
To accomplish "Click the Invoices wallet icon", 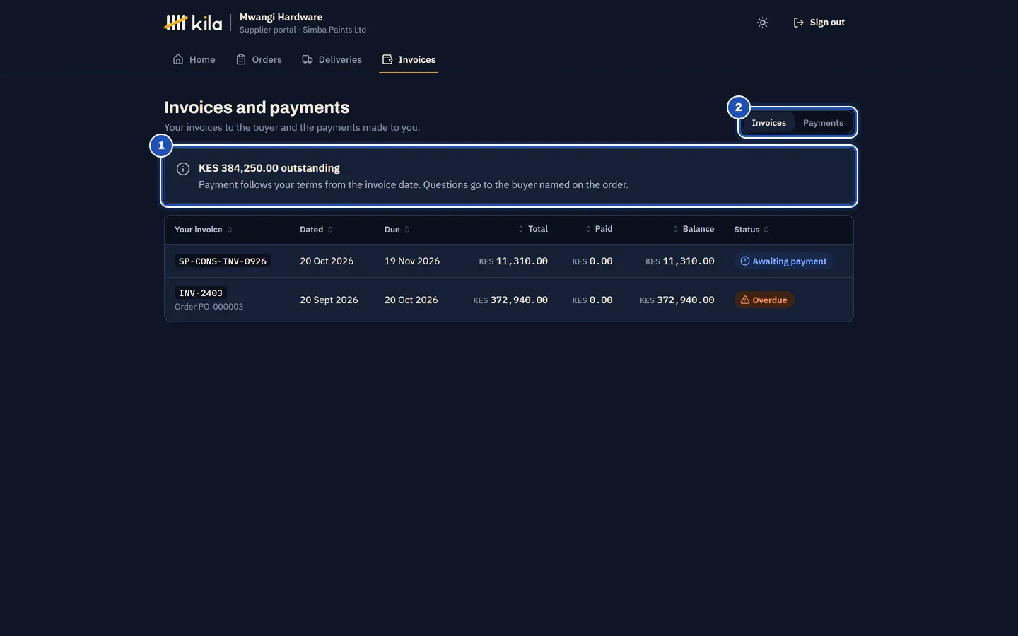I will 387,59.
